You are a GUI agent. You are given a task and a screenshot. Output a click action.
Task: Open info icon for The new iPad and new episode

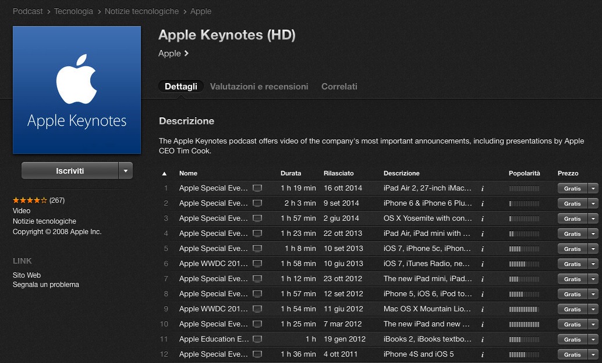[x=483, y=324]
